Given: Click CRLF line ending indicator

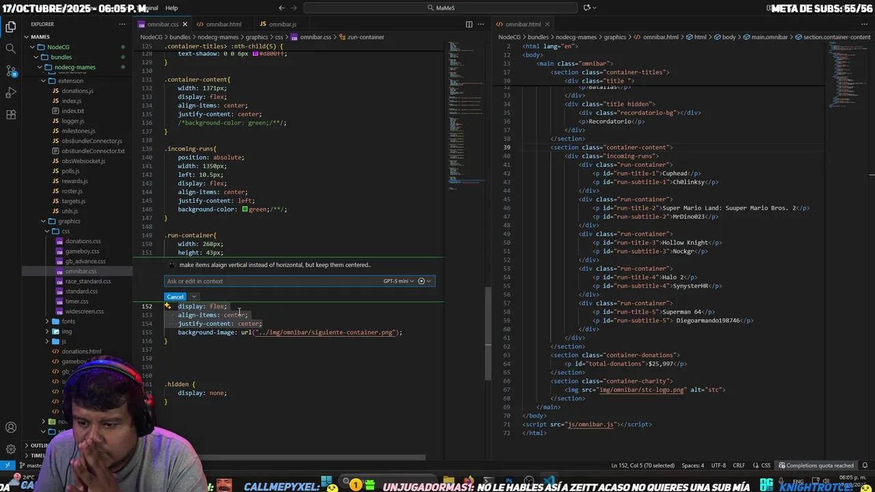Looking at the screenshot, I should point(739,465).
